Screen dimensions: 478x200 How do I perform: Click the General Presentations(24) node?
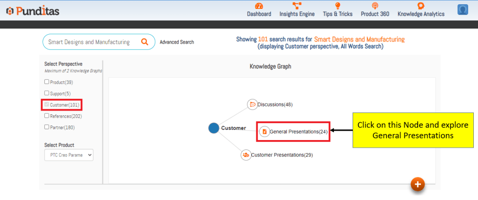tap(294, 132)
